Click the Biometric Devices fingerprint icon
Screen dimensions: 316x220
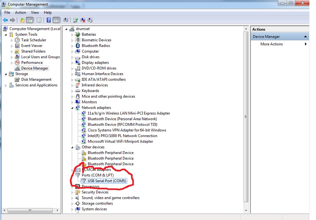(x=77, y=40)
